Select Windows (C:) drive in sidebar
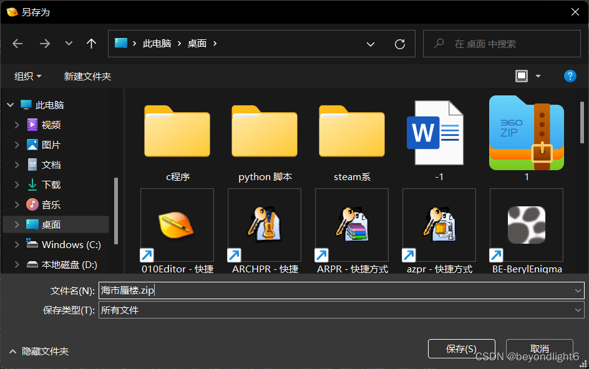The image size is (589, 369). (71, 244)
